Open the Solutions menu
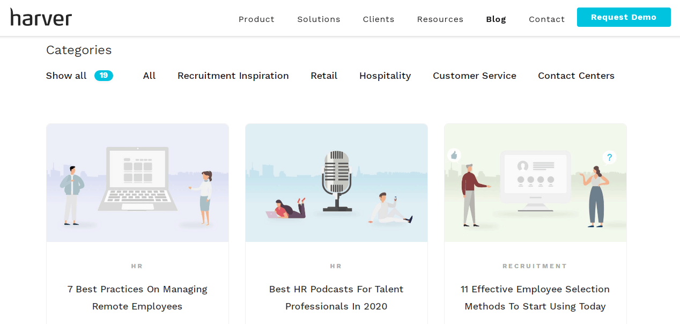 pos(319,19)
